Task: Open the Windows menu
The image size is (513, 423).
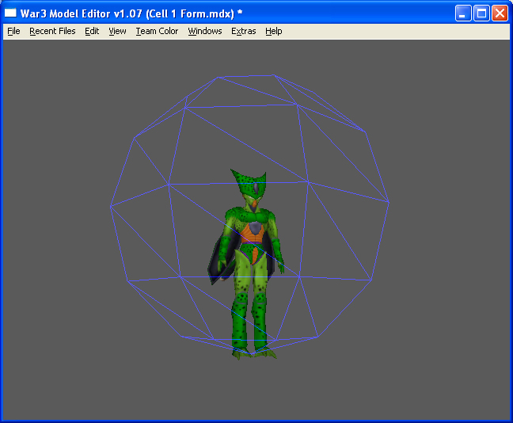Action: tap(205, 31)
